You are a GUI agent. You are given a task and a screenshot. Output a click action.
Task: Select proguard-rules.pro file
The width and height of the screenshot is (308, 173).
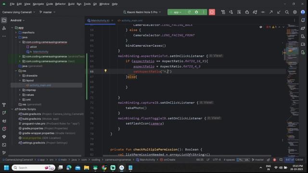pyautogui.click(x=34, y=124)
